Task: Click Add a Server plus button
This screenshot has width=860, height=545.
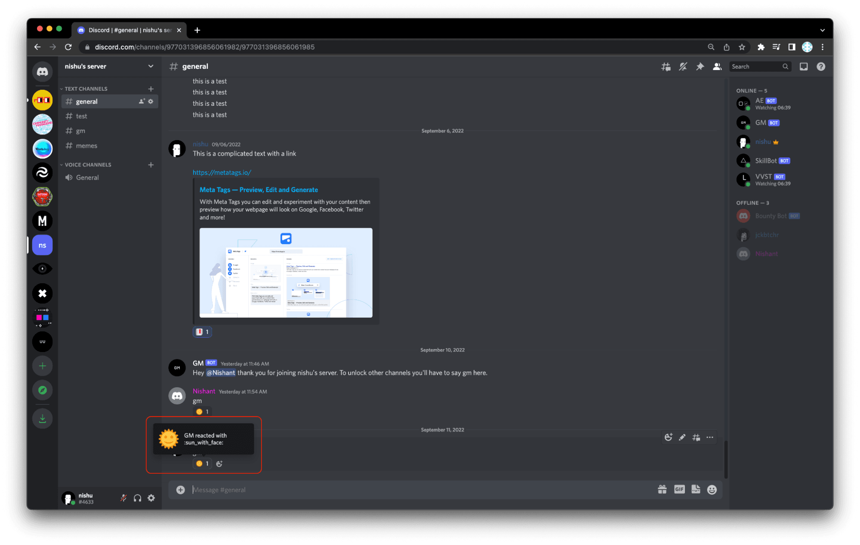Action: pos(42,366)
